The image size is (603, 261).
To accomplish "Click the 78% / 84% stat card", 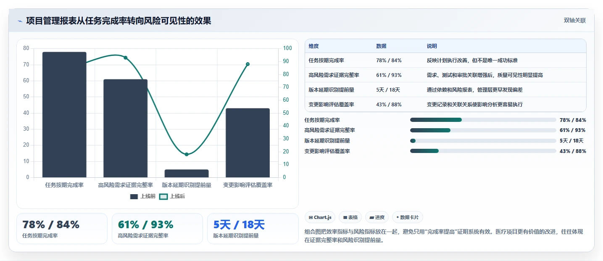I will tap(62, 229).
